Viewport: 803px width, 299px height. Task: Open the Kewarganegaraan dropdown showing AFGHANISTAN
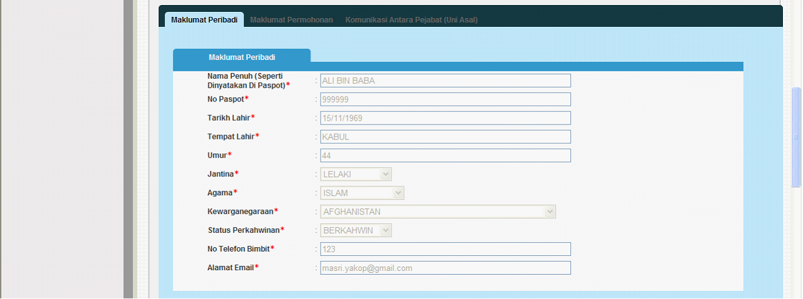[438, 211]
